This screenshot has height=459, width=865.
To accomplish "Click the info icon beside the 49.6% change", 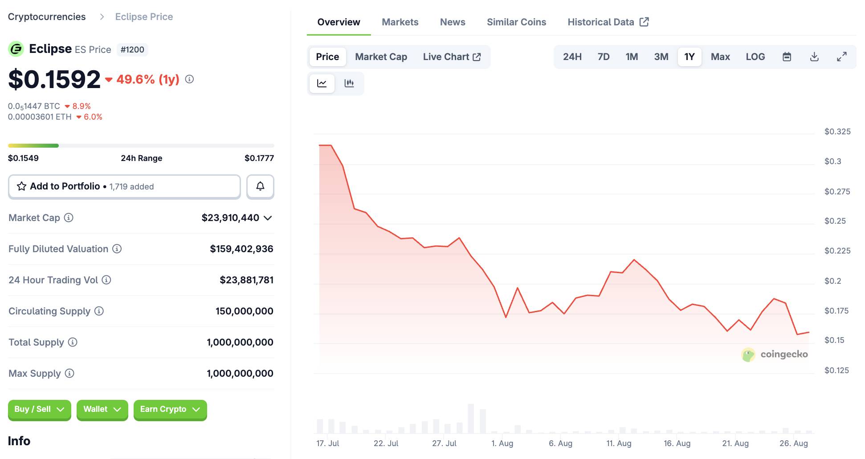I will 189,79.
